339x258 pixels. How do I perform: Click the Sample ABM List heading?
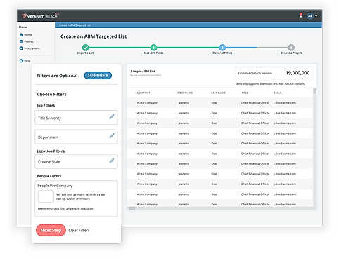143,71
